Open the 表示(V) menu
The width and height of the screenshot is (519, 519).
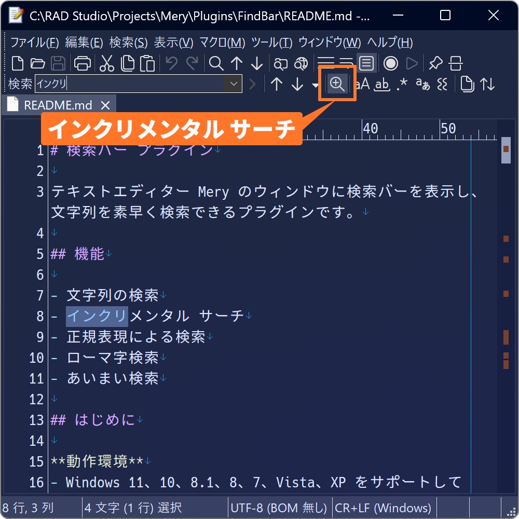pyautogui.click(x=173, y=43)
